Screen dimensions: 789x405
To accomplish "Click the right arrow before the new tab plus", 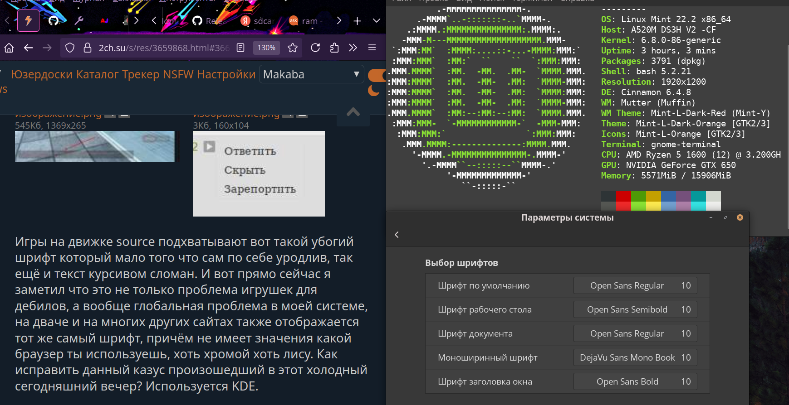I will (x=339, y=21).
